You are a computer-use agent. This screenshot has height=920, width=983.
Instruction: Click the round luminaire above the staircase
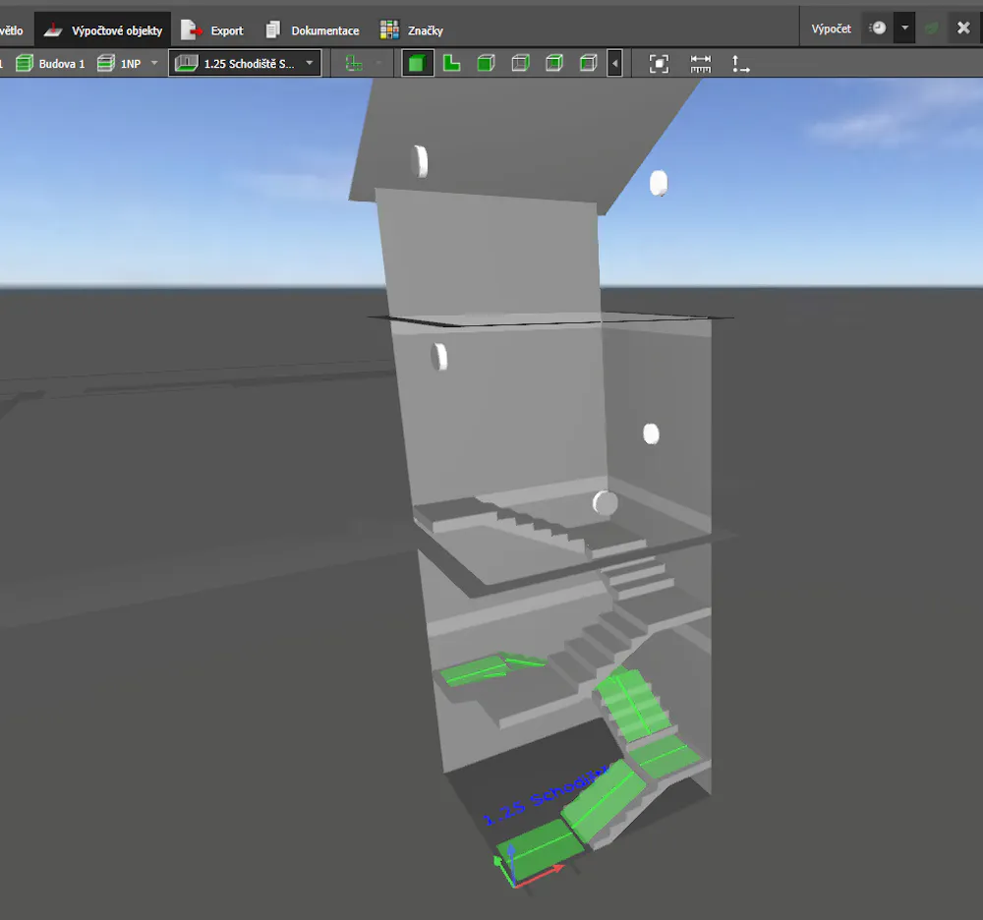(605, 502)
